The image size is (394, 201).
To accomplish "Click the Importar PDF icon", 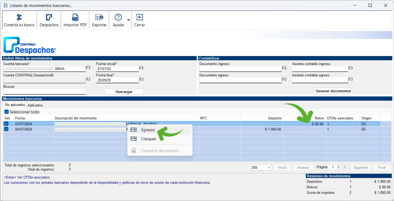I will pos(75,18).
